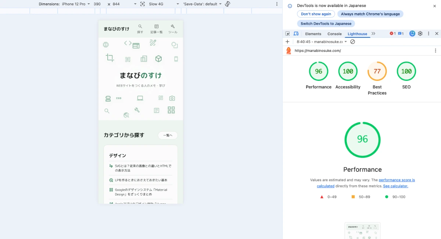Image resolution: width=441 pixels, height=239 pixels.
Task: Click the Don't show again button
Action: [x=316, y=14]
